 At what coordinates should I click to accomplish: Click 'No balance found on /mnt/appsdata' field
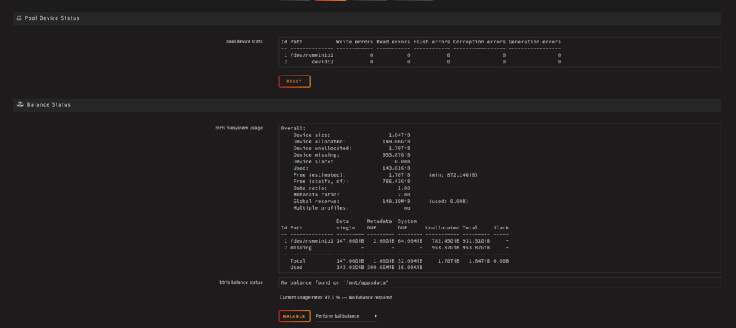(500, 282)
